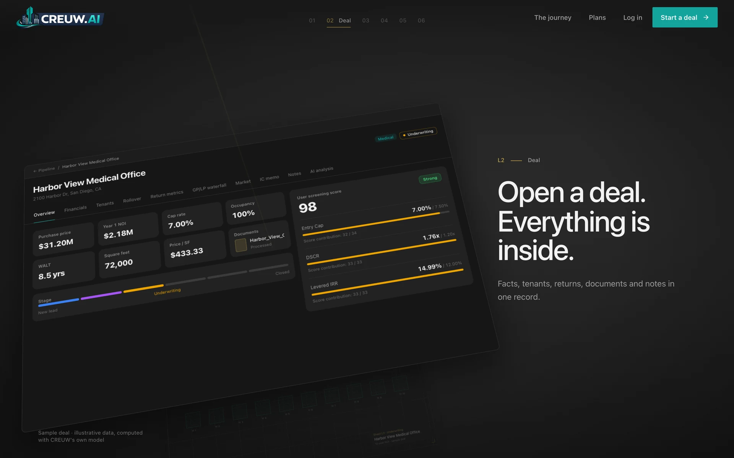The image size is (734, 458).
Task: Open the Market tab
Action: click(243, 182)
